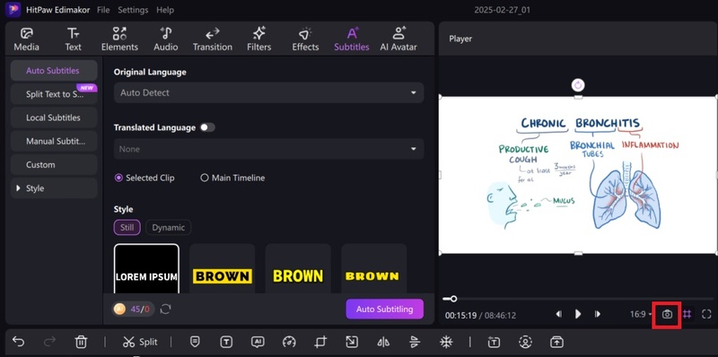
Task: Click the player progress slider handle
Action: (453, 299)
